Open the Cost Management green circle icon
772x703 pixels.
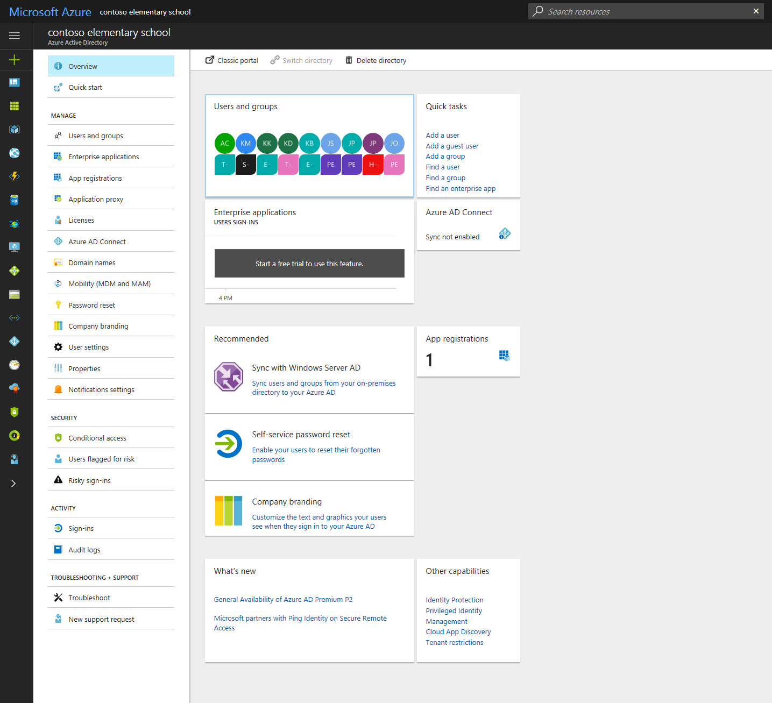click(x=15, y=435)
